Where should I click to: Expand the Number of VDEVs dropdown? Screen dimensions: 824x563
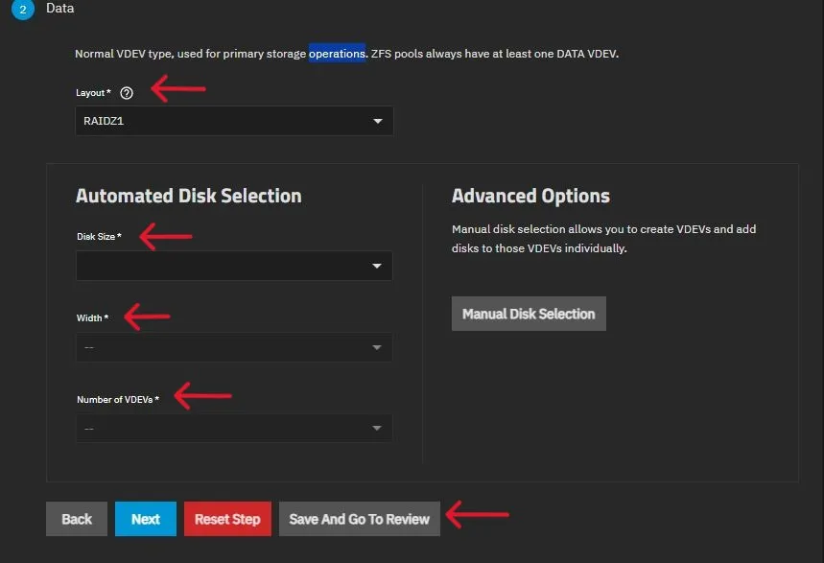[230, 428]
